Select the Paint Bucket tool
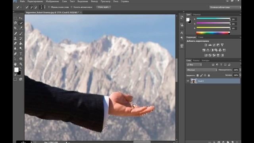The width and height of the screenshot is (254, 143). [21, 43]
